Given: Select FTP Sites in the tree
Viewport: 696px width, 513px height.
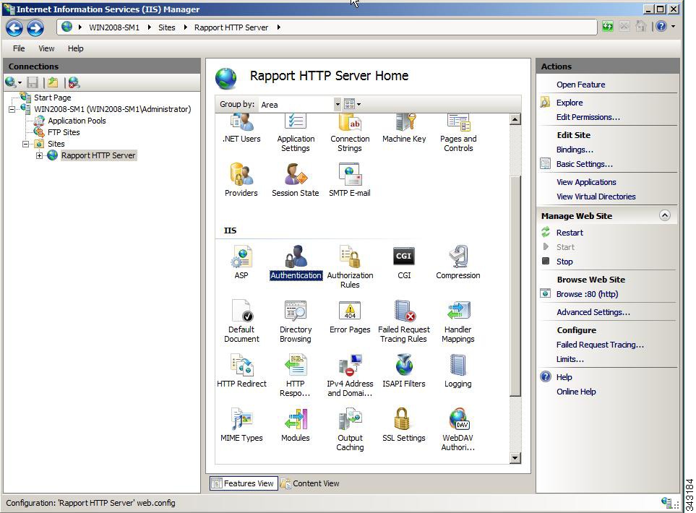Looking at the screenshot, I should pos(64,132).
